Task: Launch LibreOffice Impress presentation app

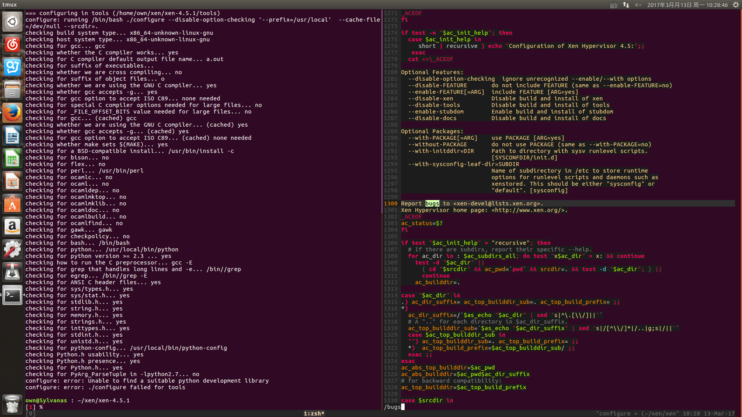Action: pyautogui.click(x=12, y=181)
